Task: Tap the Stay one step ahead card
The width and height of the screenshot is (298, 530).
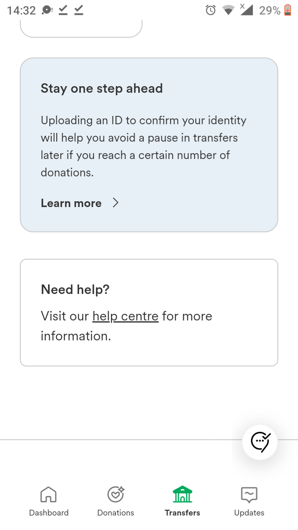Action: tap(149, 145)
